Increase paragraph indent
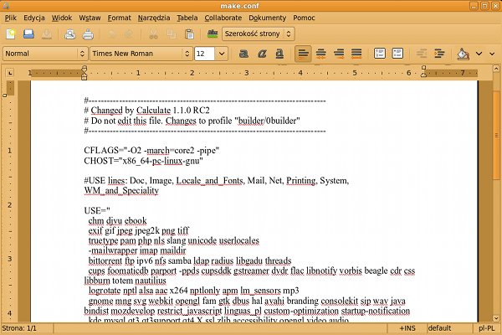The width and height of the screenshot is (502, 335). (x=439, y=54)
